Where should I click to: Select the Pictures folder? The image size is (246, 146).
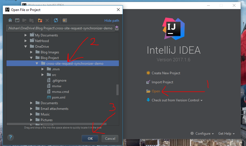(x=47, y=120)
